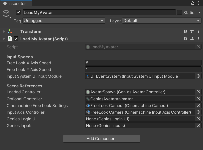The image size is (203, 150).
Task: Click the GameObject name field LoadMyAvatar
Action: (99, 12)
